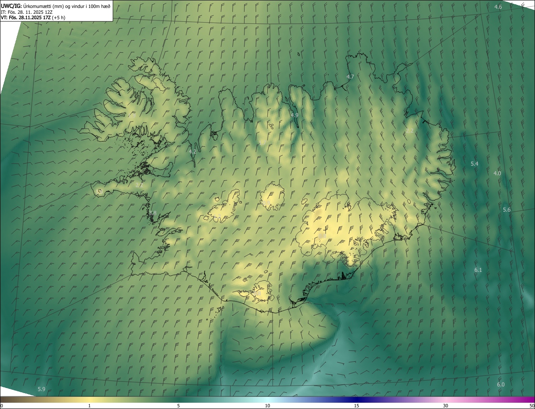Screen dimensions: 535x409
Task: Click the 5.6 value on the map
Action: pyautogui.click(x=507, y=210)
